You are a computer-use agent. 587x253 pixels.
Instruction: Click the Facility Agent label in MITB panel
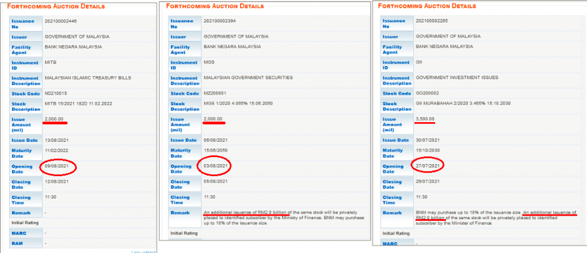coord(21,50)
